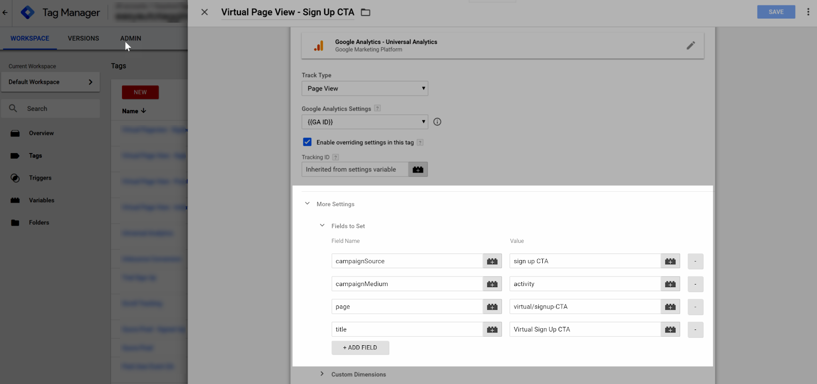Open the three-dot more actions menu

[808, 12]
